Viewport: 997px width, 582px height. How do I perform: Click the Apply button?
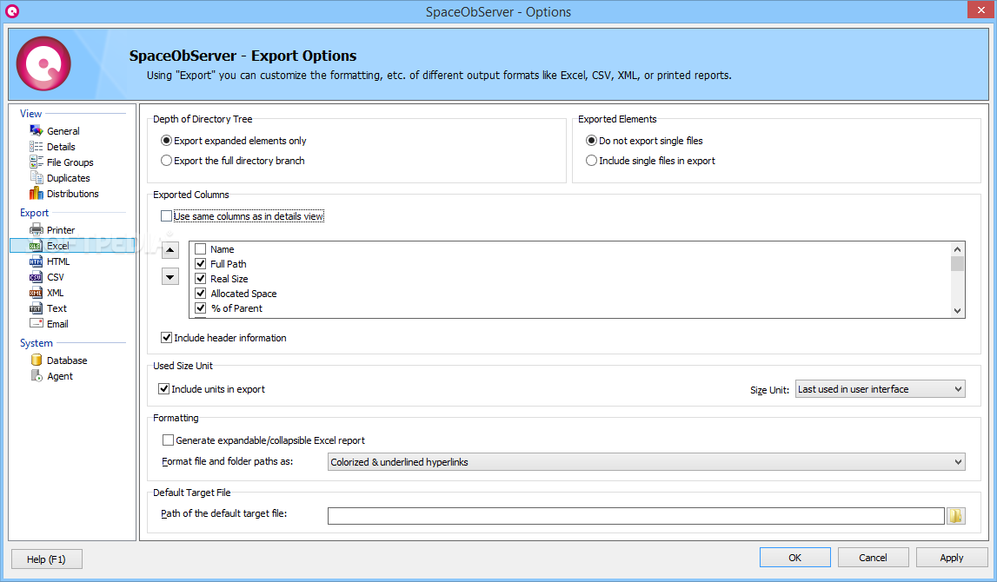pyautogui.click(x=951, y=557)
